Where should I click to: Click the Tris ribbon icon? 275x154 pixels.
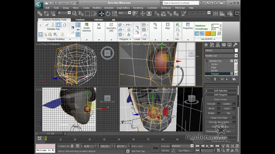155,26
